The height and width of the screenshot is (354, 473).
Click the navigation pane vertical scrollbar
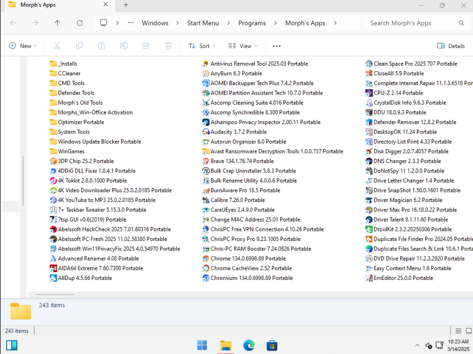click(23, 181)
